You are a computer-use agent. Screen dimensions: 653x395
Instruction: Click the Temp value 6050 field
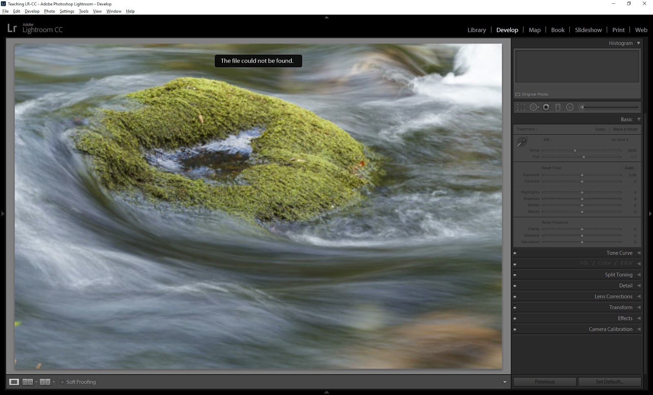632,150
